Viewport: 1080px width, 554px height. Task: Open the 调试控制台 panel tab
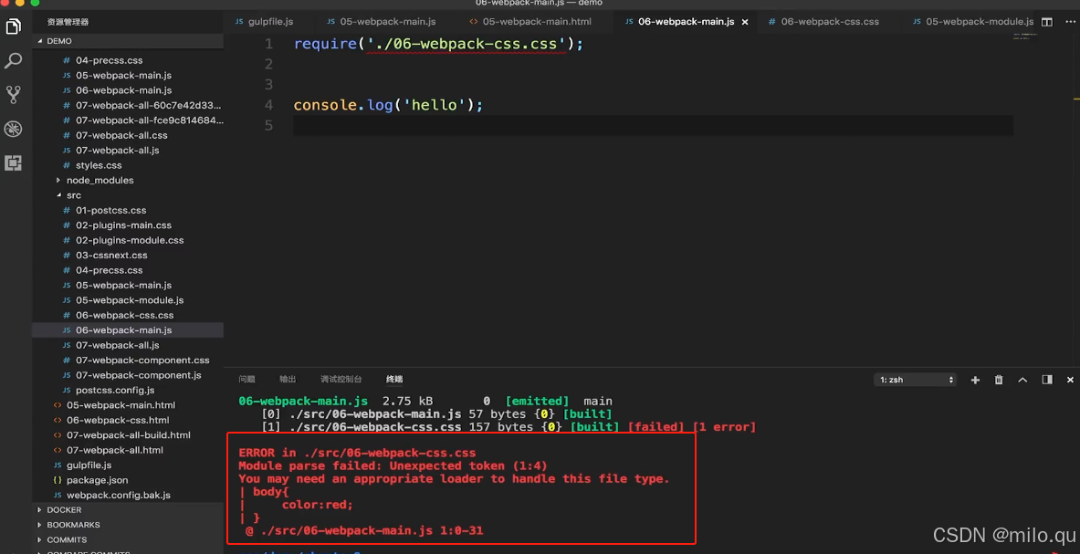341,379
